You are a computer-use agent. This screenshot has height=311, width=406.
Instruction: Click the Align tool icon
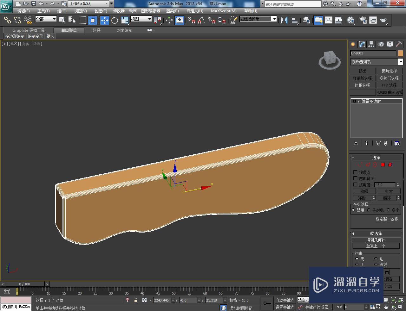(295, 20)
